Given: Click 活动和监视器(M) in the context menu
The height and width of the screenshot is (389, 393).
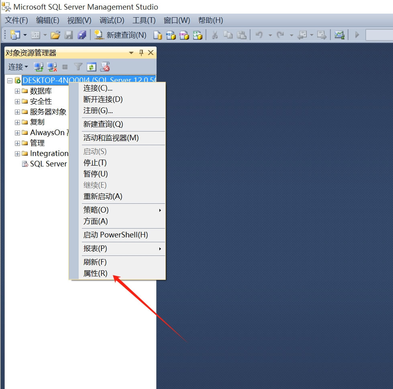Looking at the screenshot, I should pyautogui.click(x=111, y=138).
